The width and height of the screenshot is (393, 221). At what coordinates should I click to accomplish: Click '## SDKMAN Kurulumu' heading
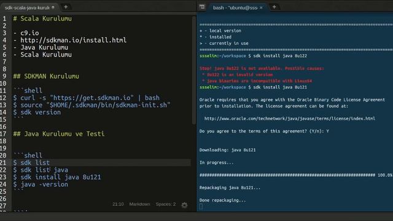point(46,76)
